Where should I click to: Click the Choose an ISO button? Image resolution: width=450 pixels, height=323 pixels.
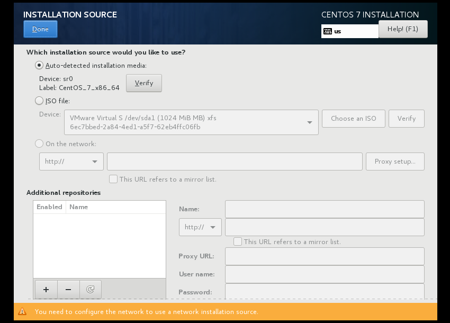354,119
